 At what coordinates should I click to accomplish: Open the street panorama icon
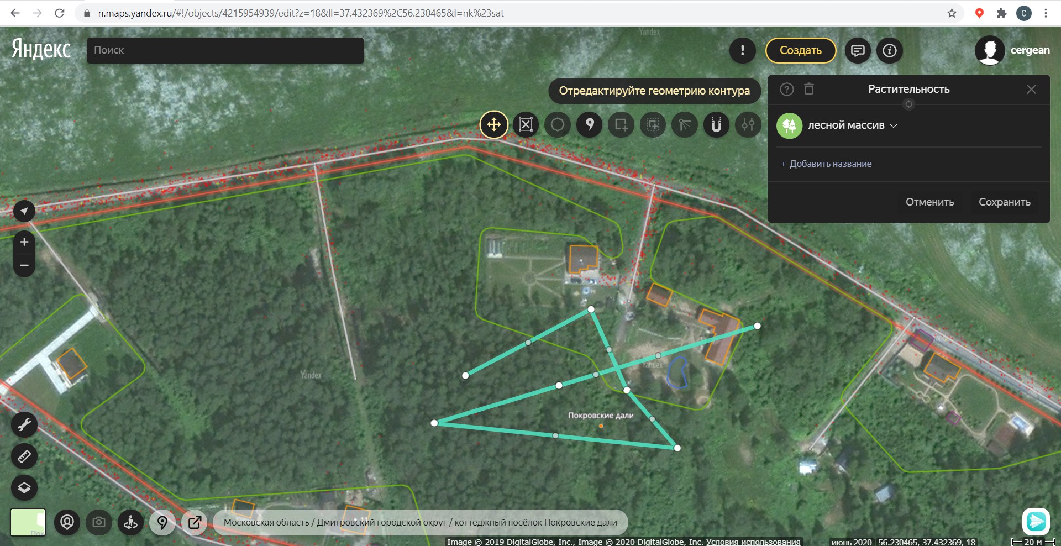[130, 522]
